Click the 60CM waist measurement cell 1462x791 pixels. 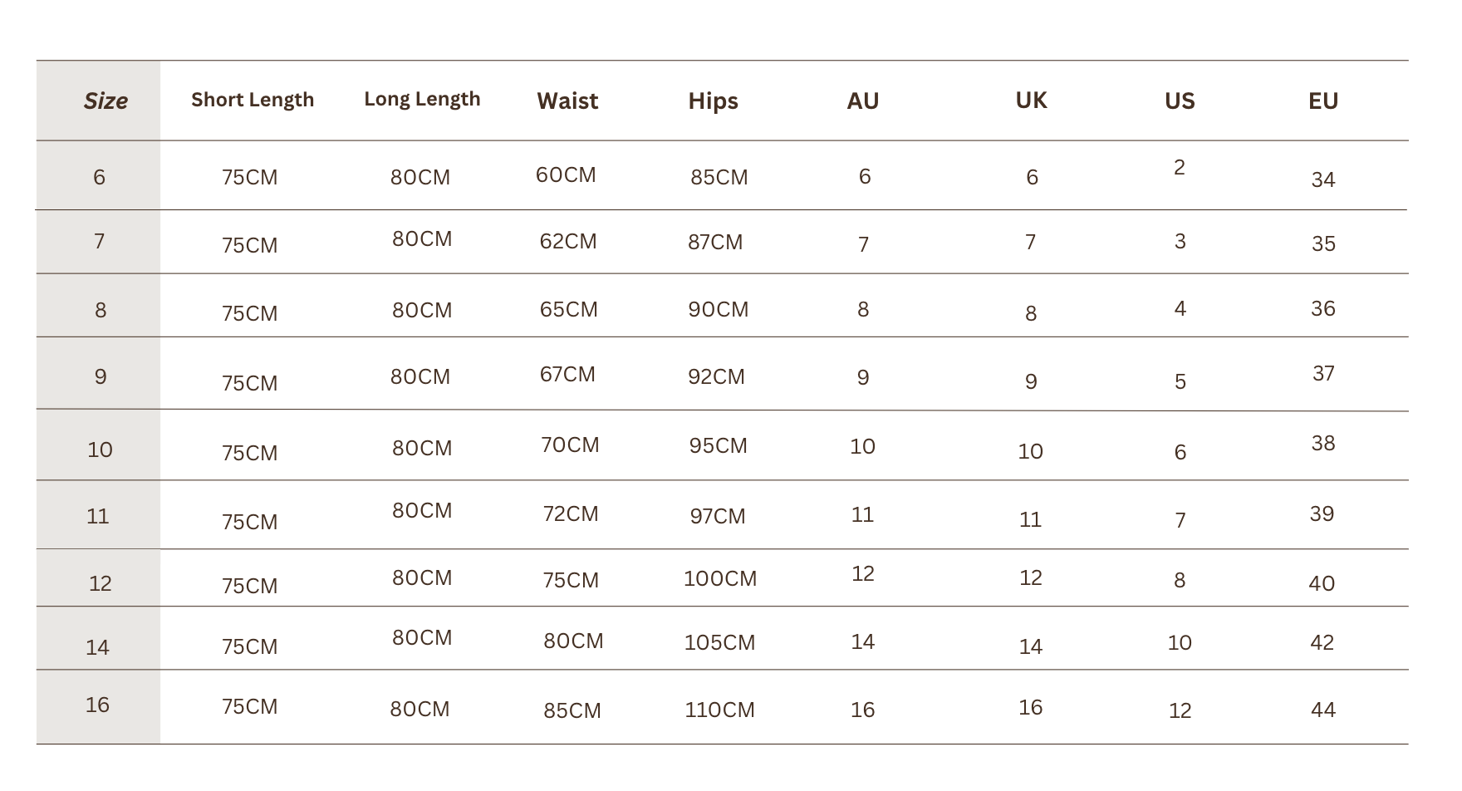pyautogui.click(x=566, y=175)
